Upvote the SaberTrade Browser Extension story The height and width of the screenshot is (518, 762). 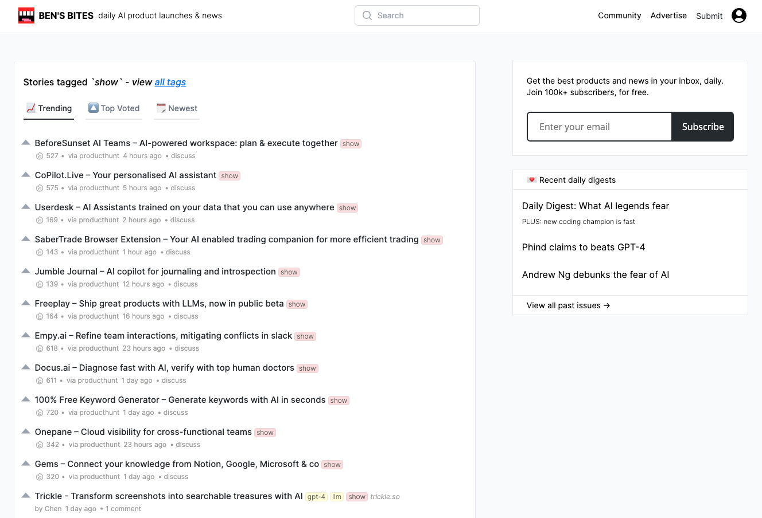pos(26,238)
